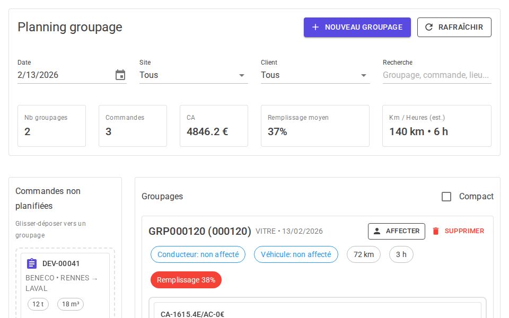
Task: Click the Rafraîchir button
Action: pyautogui.click(x=454, y=27)
